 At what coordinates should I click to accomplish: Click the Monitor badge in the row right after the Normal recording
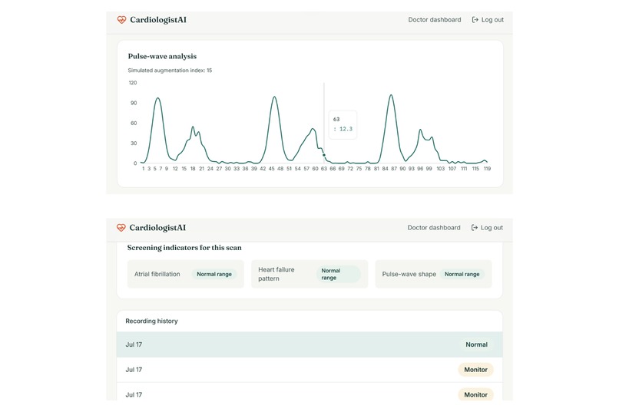475,370
